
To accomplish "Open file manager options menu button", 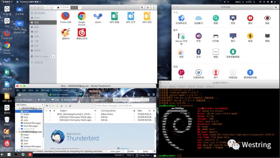I will tap(154, 7).
